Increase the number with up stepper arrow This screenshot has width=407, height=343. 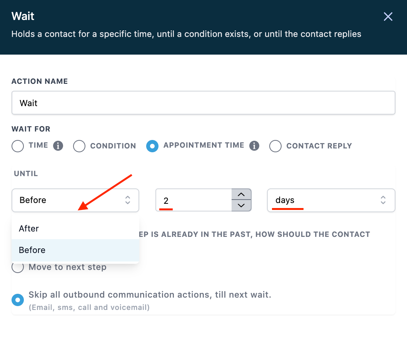[241, 195]
